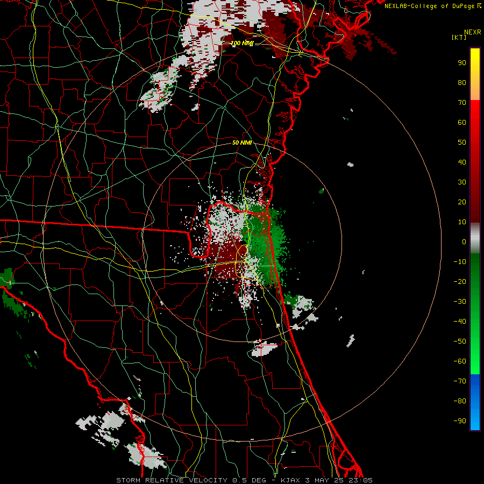Image resolution: width=484 pixels, height=484 pixels.
Task: Click the 100 NMI range ring label
Action: coord(242,43)
